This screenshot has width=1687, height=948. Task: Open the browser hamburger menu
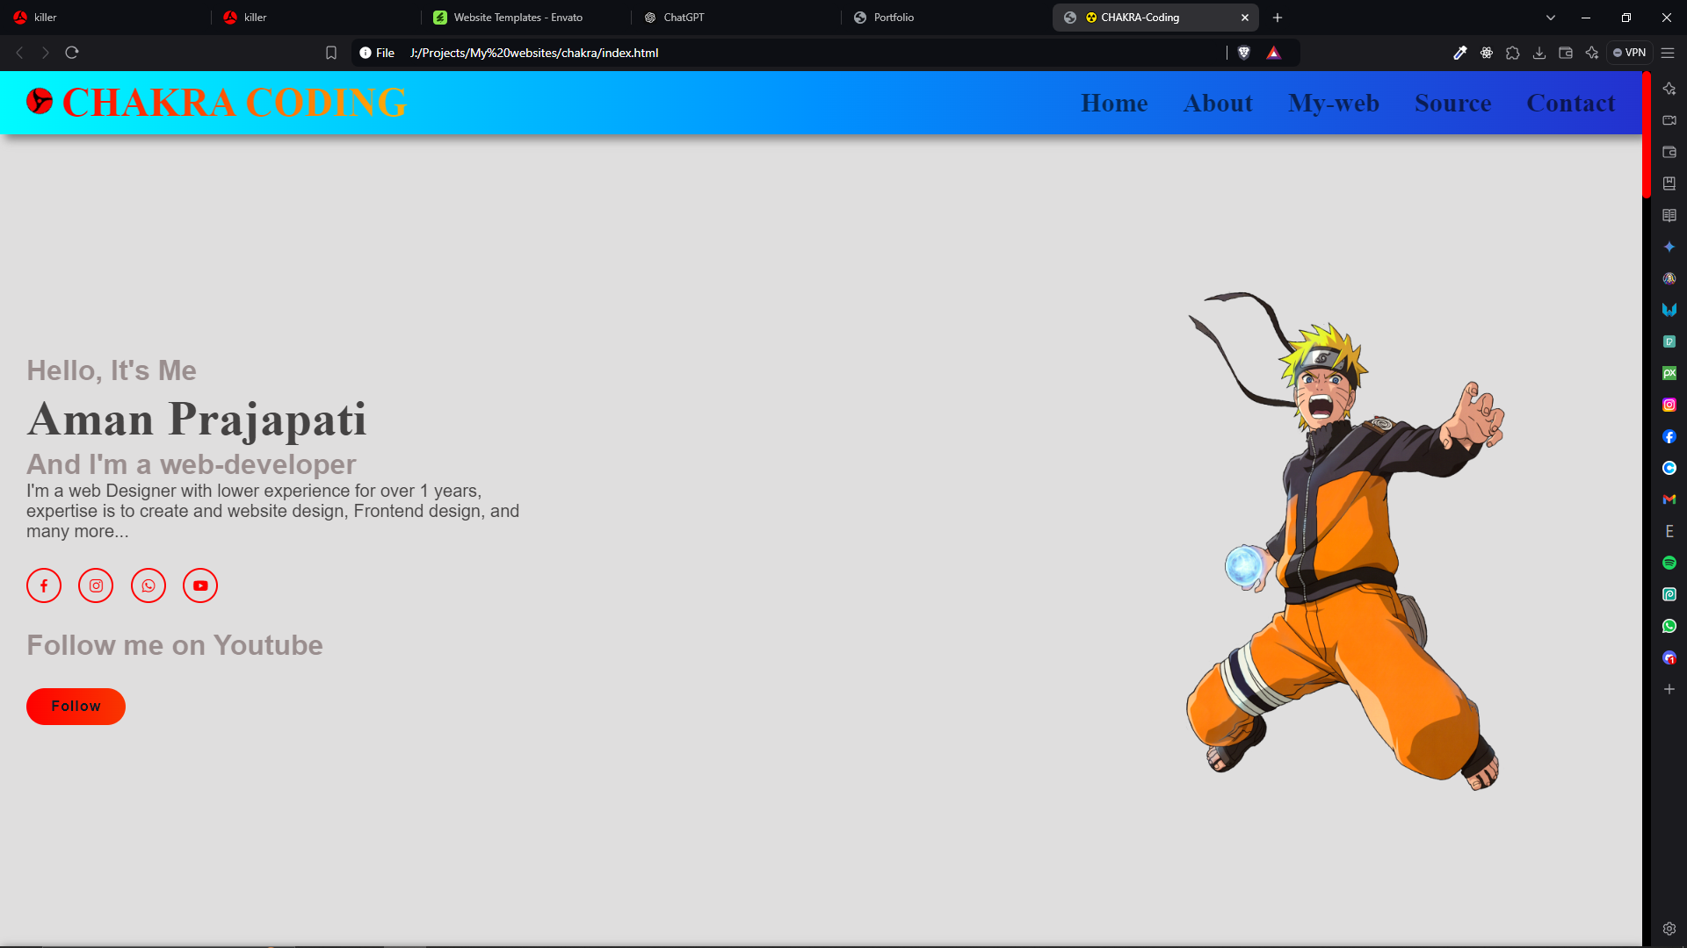point(1668,53)
